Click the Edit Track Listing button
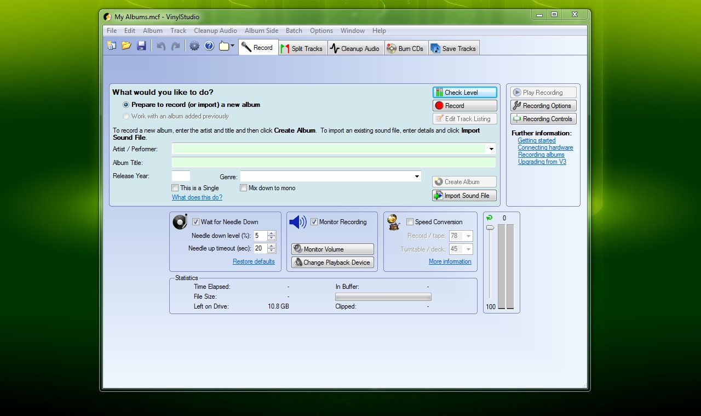The image size is (701, 416). tap(465, 119)
